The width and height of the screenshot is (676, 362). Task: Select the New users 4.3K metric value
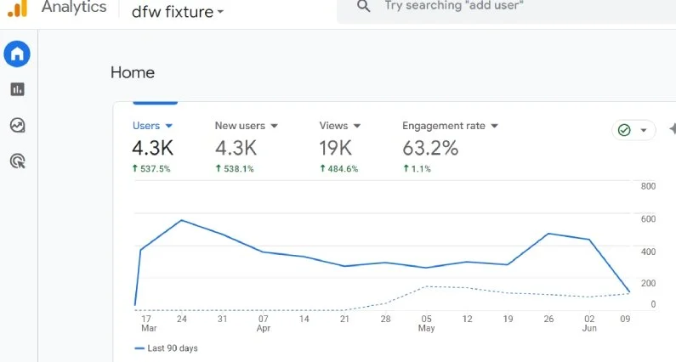[x=236, y=148]
